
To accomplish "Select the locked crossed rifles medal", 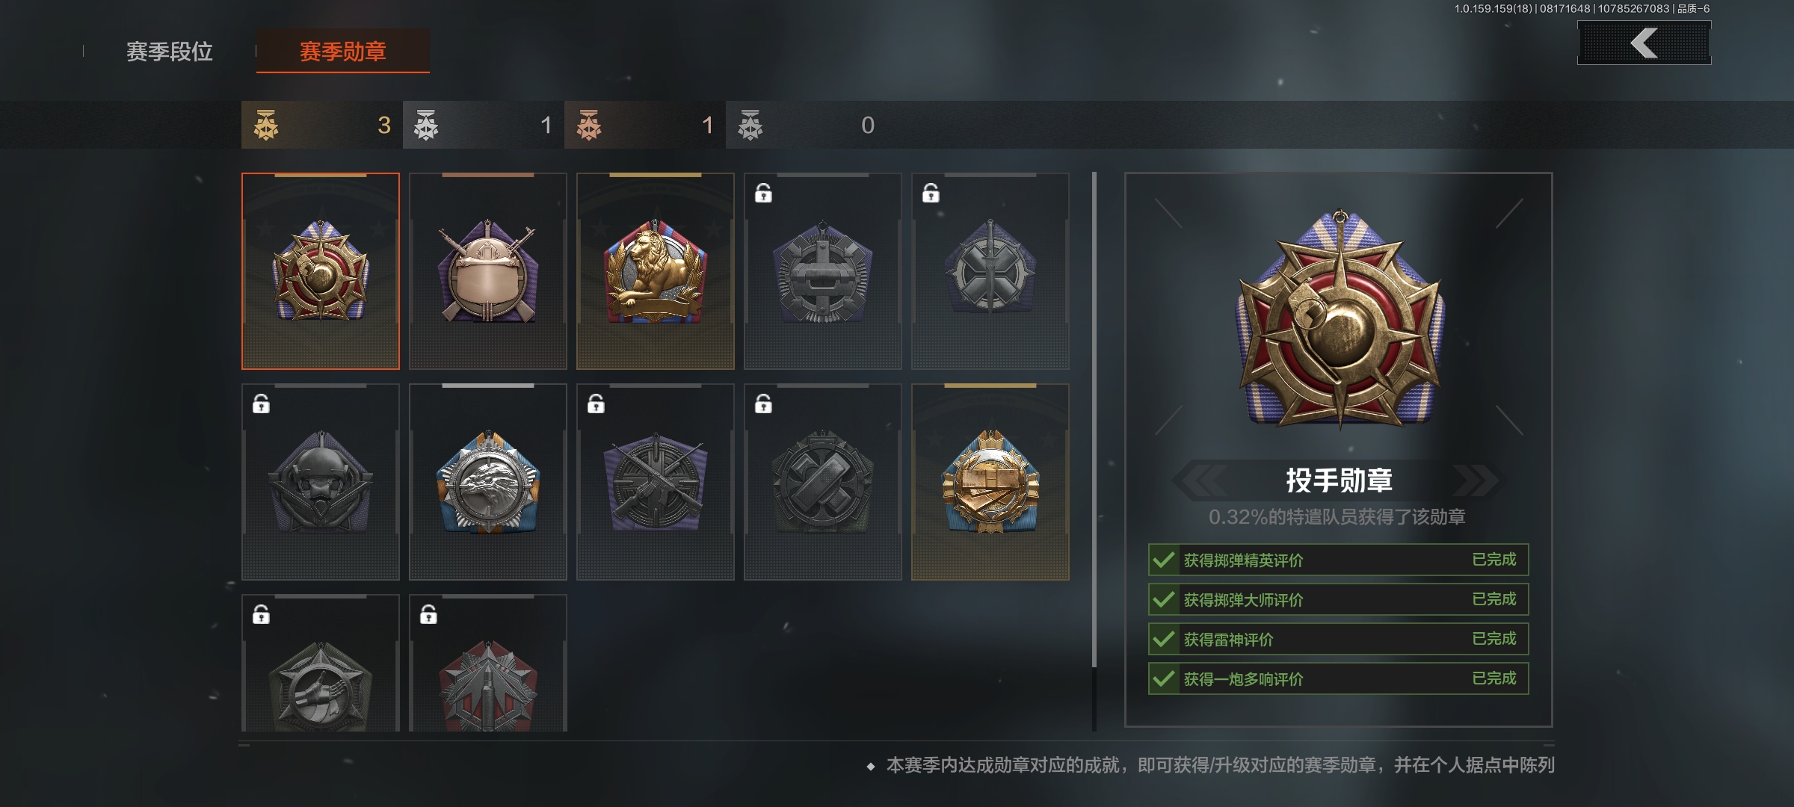I will pyautogui.click(x=655, y=482).
